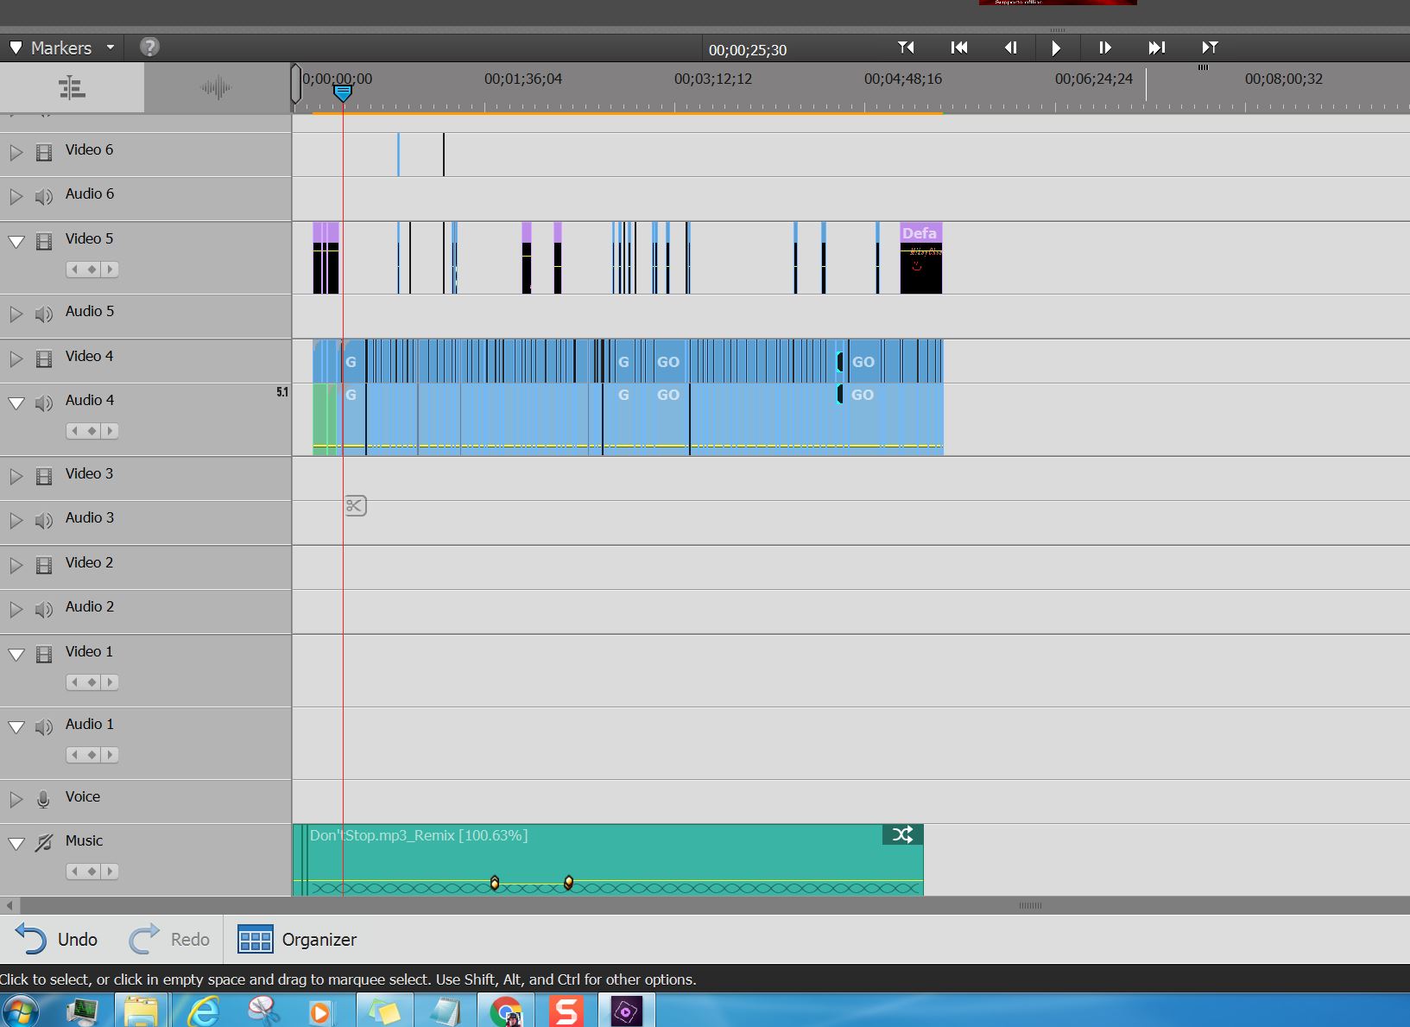Image resolution: width=1410 pixels, height=1027 pixels.
Task: Toggle Video 1 track film icon
Action: [44, 655]
